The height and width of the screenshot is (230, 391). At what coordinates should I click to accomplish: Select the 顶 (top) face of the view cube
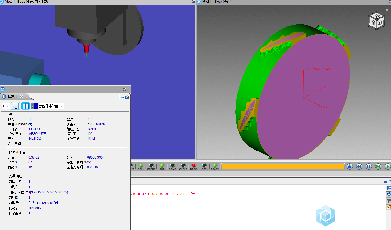click(376, 16)
